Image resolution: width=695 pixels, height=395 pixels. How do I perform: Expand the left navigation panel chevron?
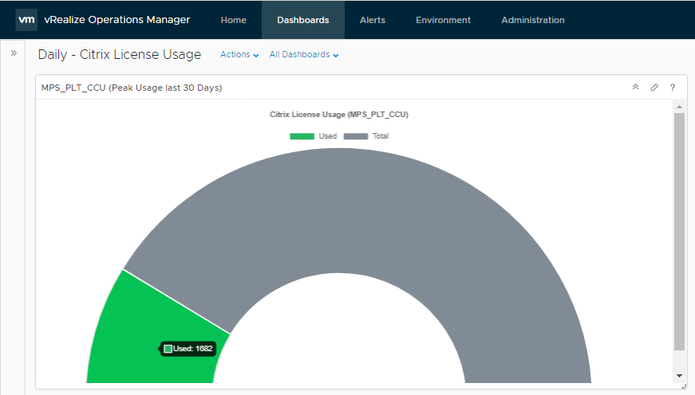click(14, 53)
